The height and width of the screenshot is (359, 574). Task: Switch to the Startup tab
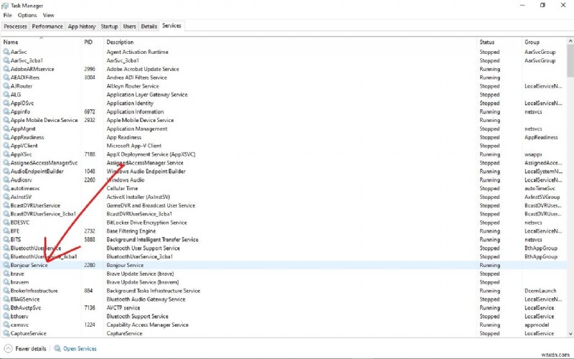[109, 27]
